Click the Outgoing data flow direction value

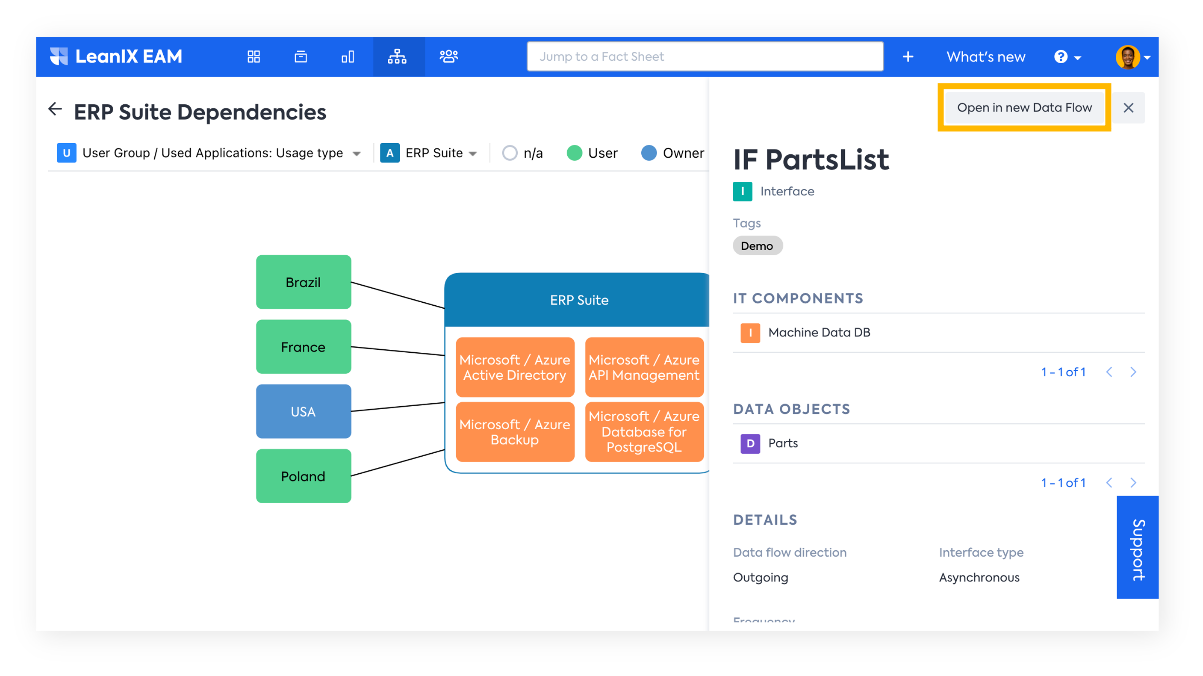pos(761,577)
